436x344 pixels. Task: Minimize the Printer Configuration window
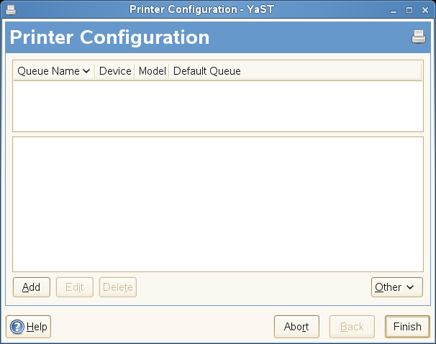point(395,10)
